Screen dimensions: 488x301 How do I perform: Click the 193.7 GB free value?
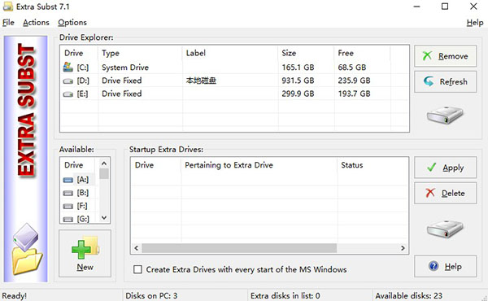(354, 94)
